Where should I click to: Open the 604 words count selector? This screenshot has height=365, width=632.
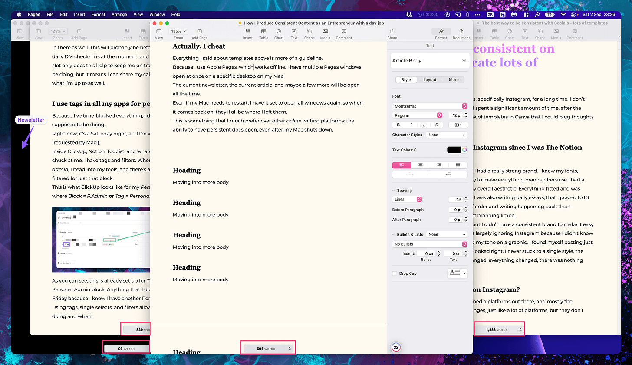pos(268,348)
